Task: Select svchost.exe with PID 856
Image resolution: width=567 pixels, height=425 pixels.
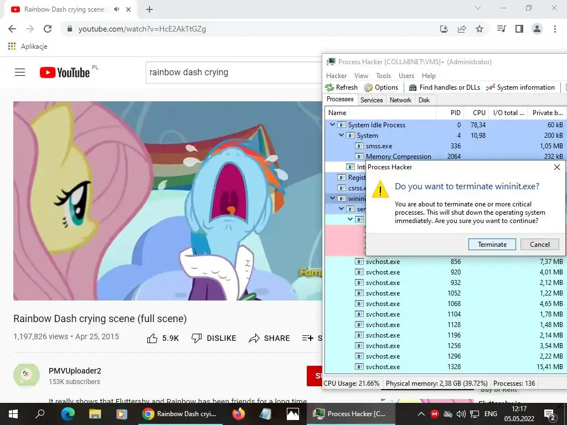Action: point(446,261)
